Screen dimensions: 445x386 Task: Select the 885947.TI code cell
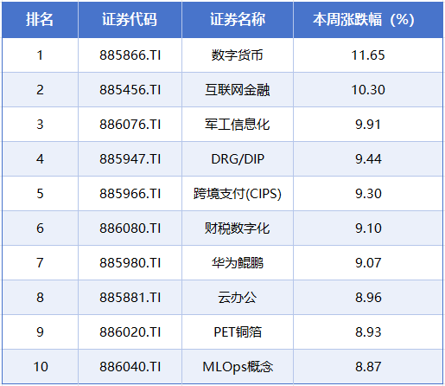pyautogui.click(x=130, y=159)
